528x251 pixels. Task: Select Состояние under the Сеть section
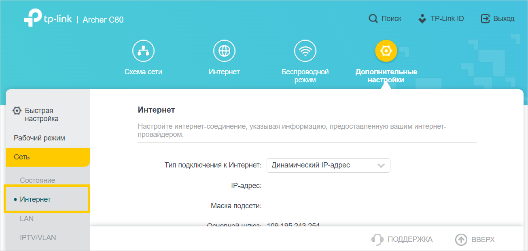tap(38, 180)
